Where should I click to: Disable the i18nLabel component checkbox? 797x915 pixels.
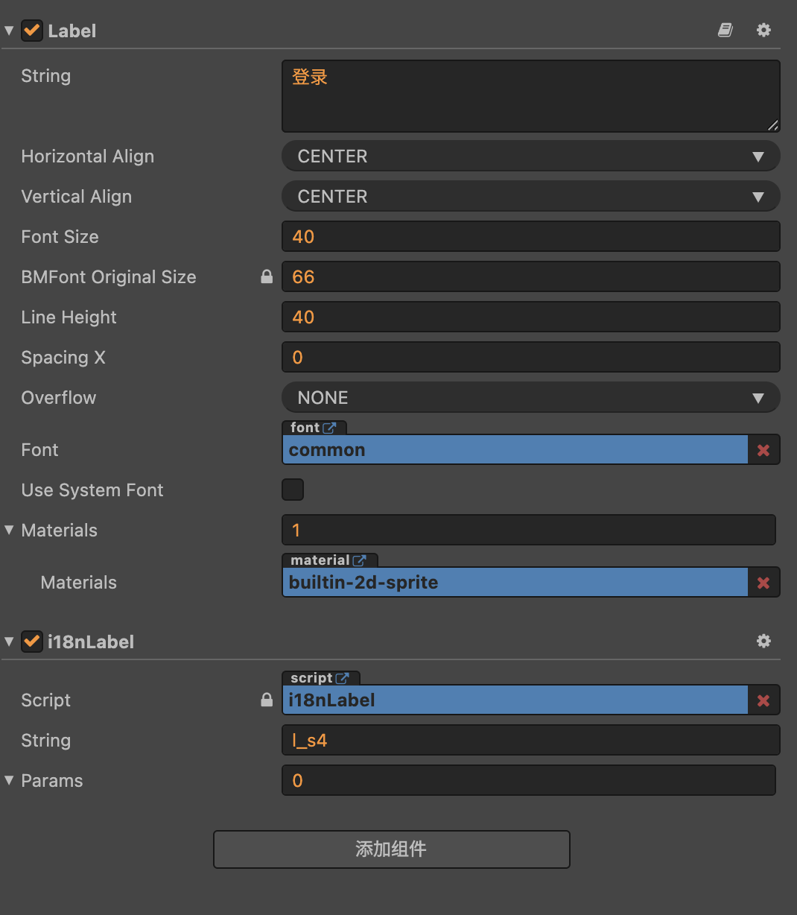point(32,642)
